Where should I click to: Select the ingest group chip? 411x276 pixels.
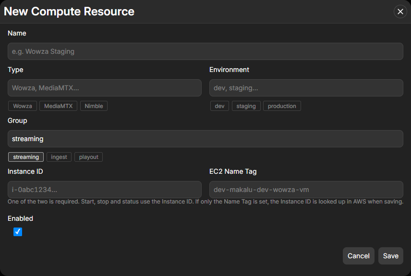(59, 157)
